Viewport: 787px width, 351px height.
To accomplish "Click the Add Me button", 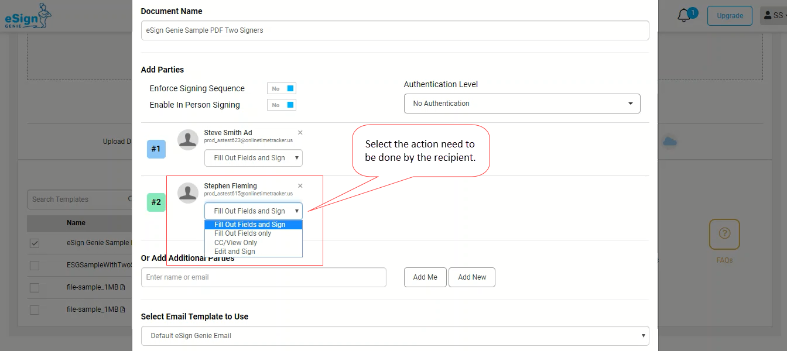I will pyautogui.click(x=425, y=277).
